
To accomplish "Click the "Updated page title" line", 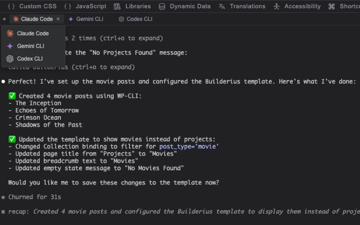I will [x=93, y=154].
